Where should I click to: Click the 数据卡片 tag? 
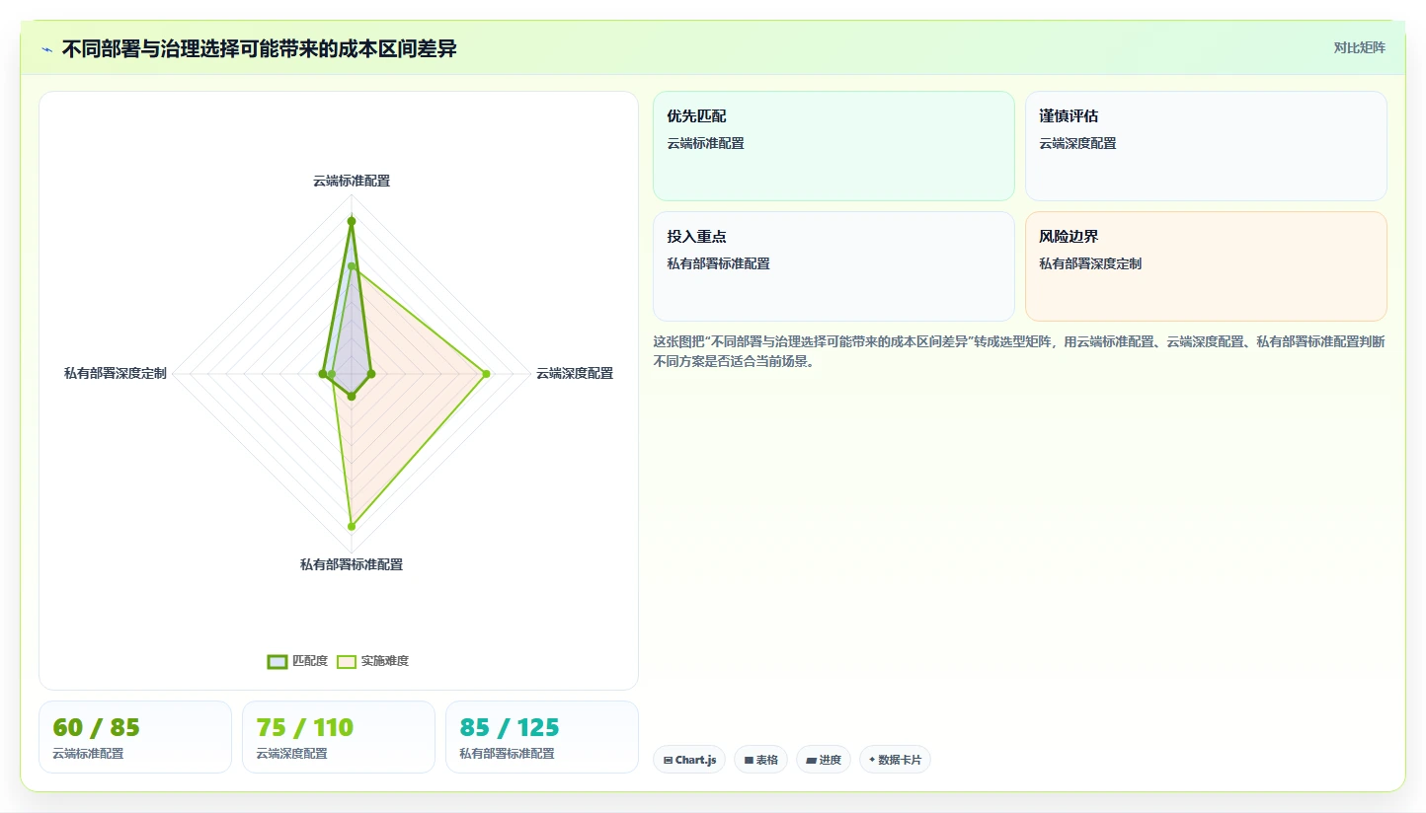coord(895,760)
